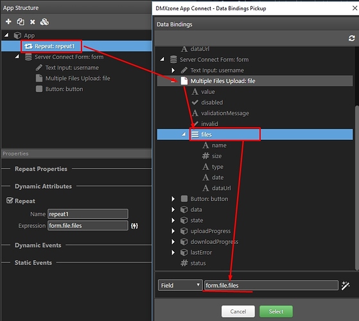Image resolution: width=359 pixels, height=321 pixels.
Task: Select dataUrl under files
Action: [222, 188]
